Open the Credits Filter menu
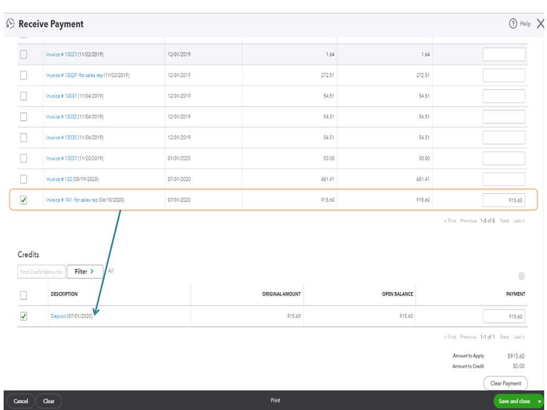The width and height of the screenshot is (547, 410). [85, 272]
